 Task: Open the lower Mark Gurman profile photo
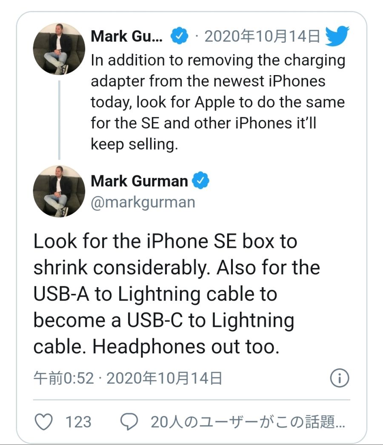click(59, 190)
